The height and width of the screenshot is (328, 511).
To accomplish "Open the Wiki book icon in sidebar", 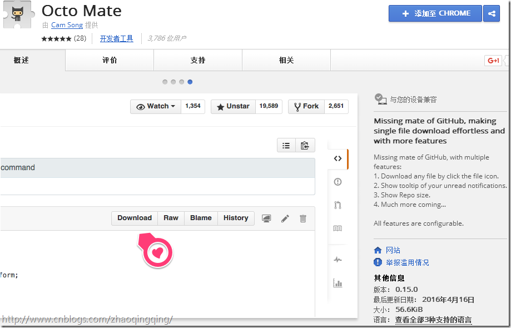I will (x=338, y=228).
